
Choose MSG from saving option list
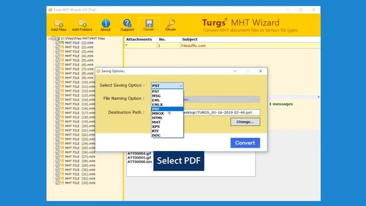[167, 96]
